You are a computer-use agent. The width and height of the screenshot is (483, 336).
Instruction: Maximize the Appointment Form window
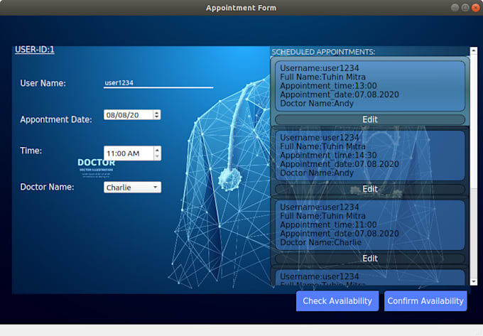pos(465,8)
